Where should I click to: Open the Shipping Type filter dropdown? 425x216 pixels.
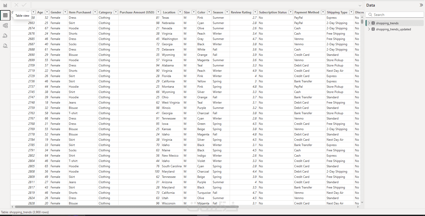point(351,12)
